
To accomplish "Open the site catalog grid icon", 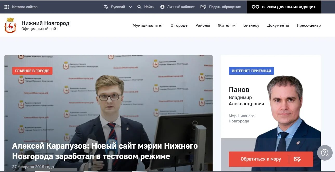I will 7,7.
